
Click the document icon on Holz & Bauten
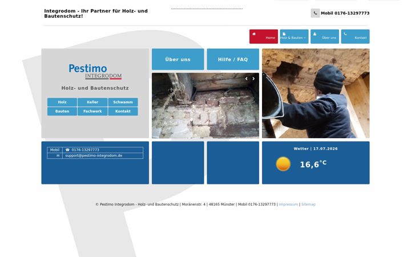coord(284,34)
